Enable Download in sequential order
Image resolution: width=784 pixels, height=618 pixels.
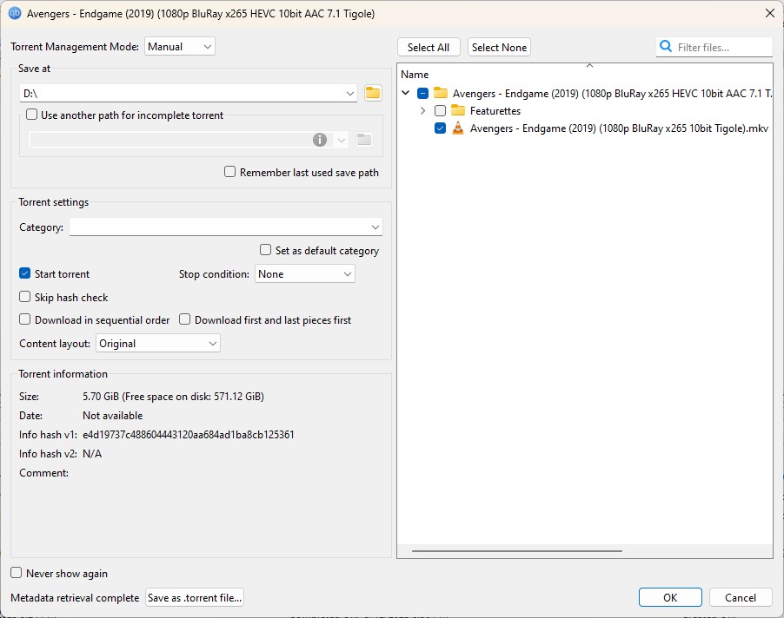click(24, 319)
